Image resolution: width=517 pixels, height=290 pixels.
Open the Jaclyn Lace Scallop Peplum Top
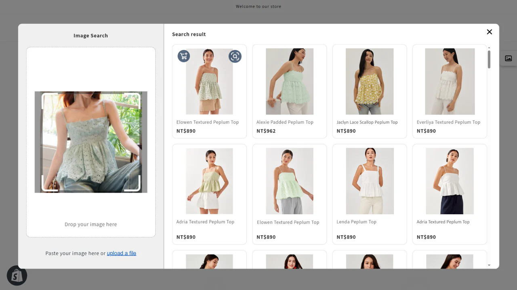click(x=369, y=81)
